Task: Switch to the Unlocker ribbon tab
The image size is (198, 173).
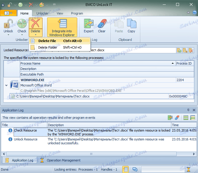Action: click(x=42, y=13)
